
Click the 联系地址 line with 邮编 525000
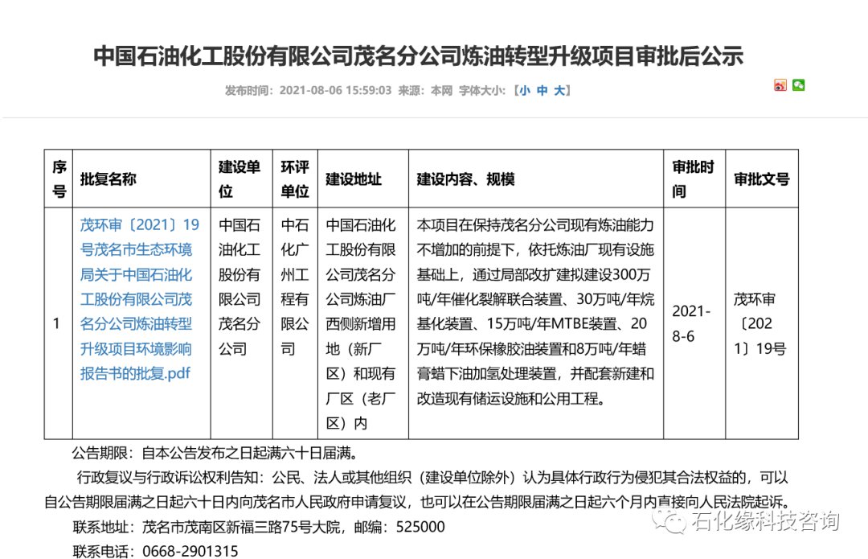click(x=259, y=526)
